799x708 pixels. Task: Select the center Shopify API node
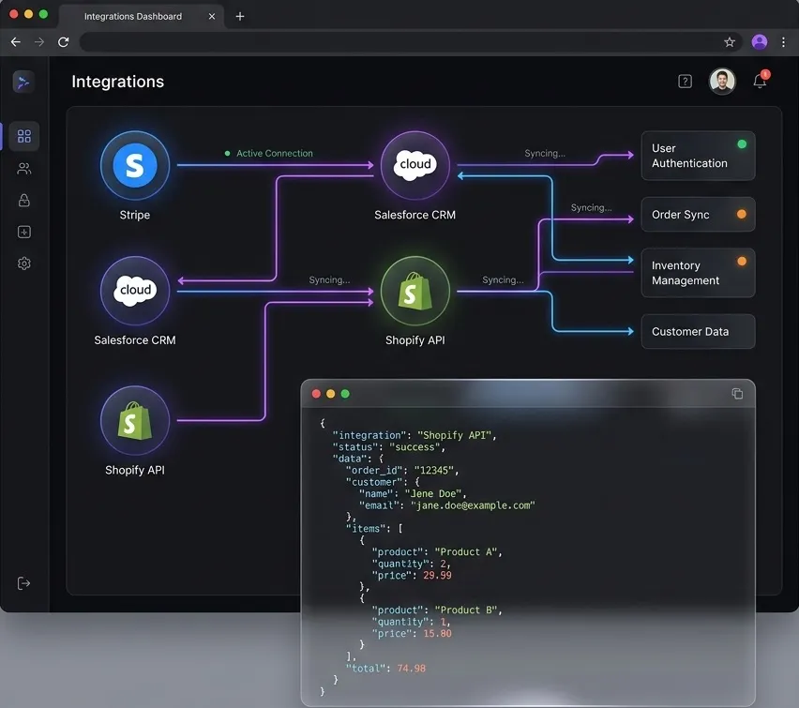point(415,291)
